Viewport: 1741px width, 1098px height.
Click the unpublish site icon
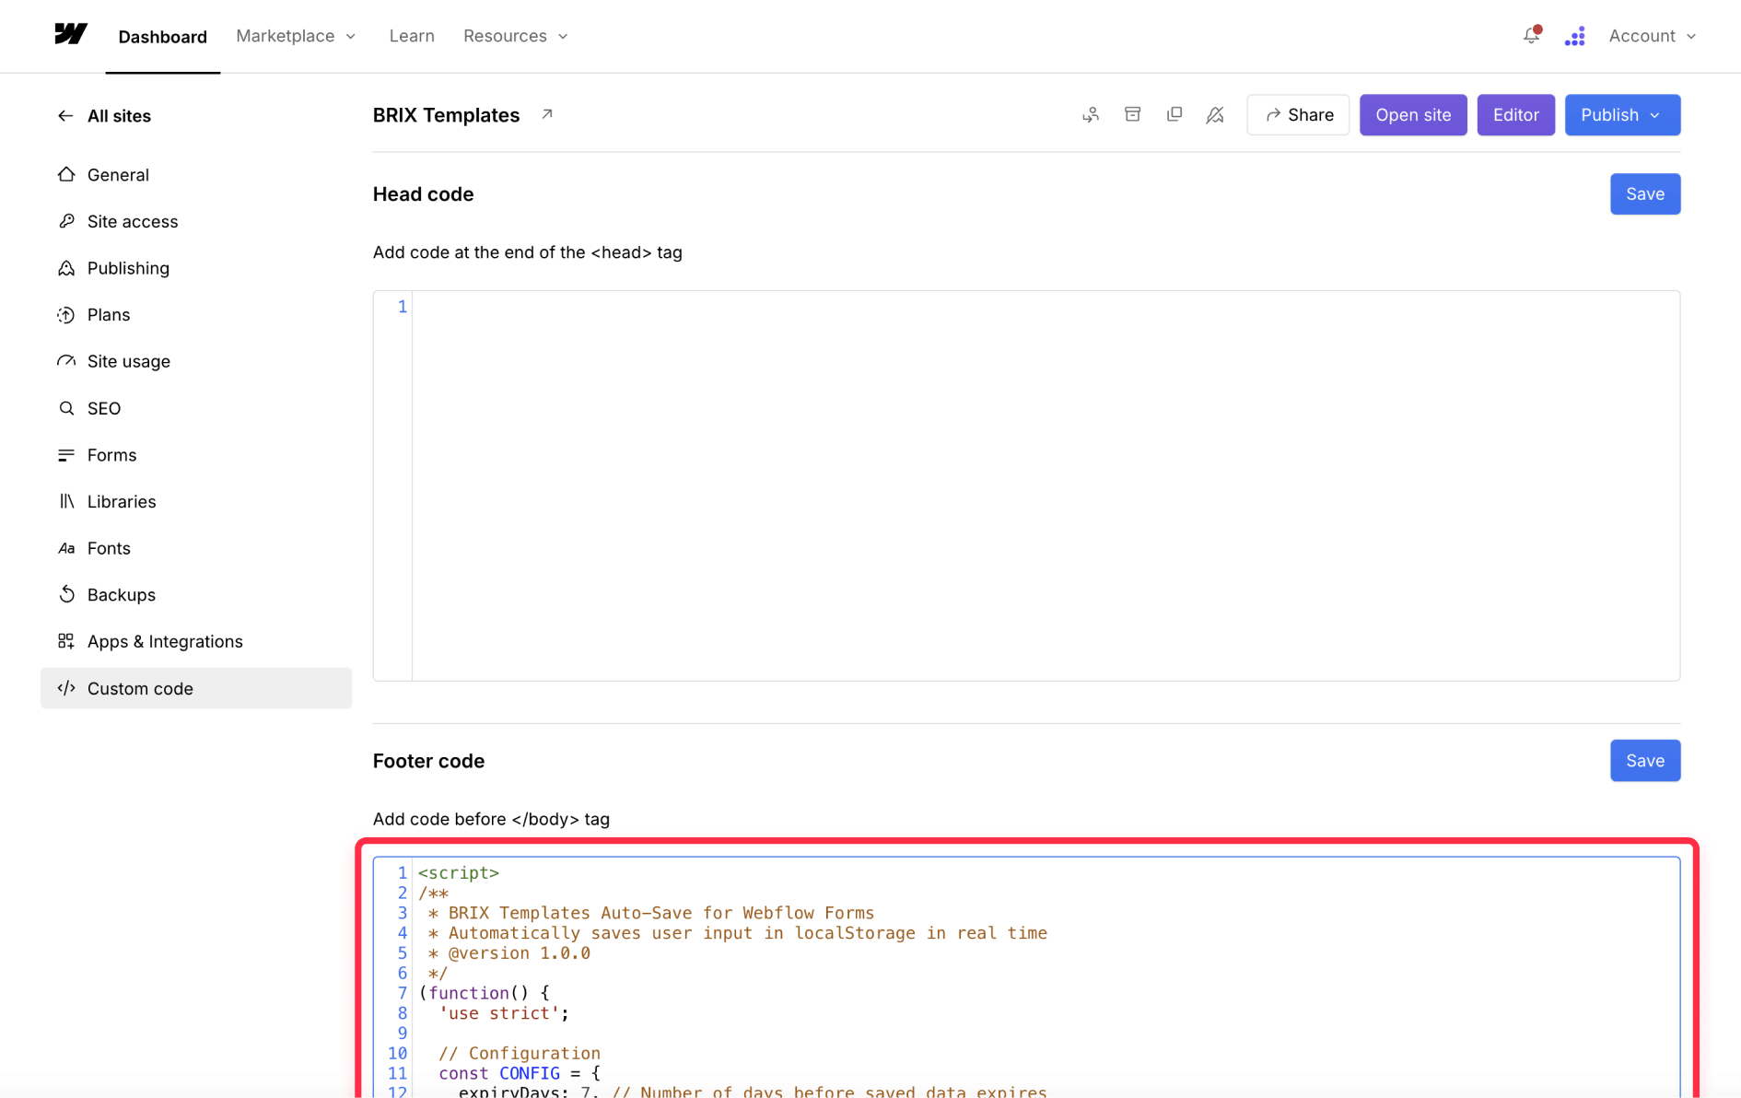pos(1215,115)
